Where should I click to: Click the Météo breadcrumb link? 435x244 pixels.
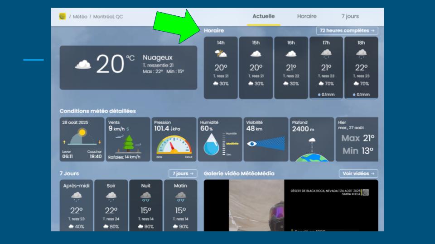point(80,17)
